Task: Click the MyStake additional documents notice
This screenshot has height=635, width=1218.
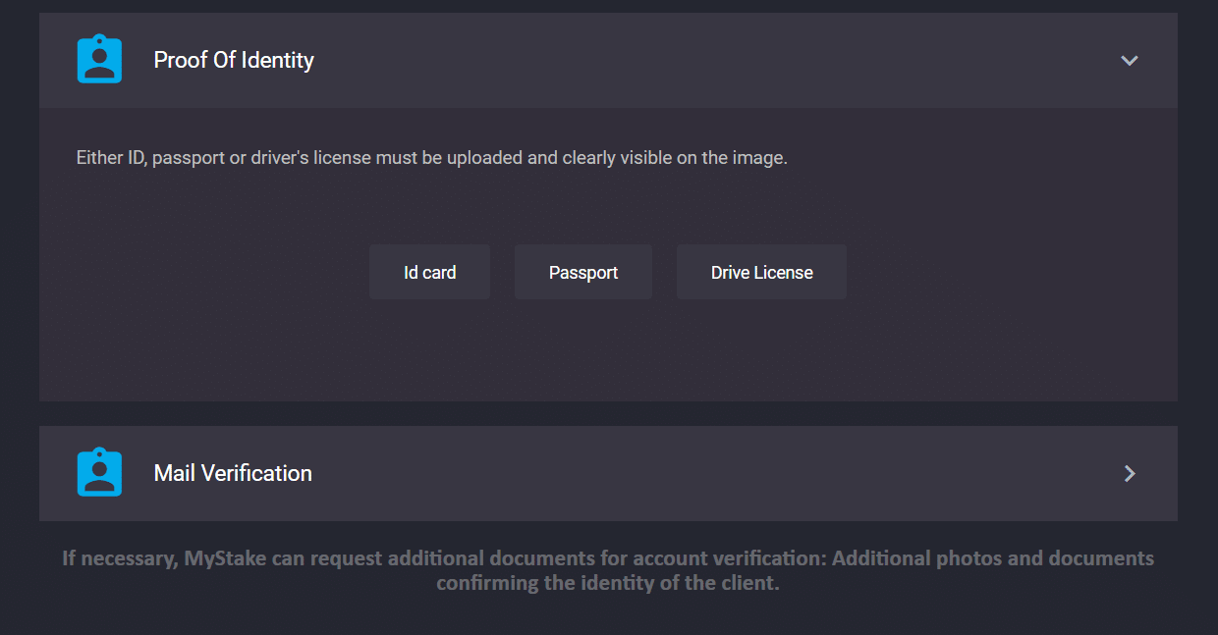Action: coord(609,569)
